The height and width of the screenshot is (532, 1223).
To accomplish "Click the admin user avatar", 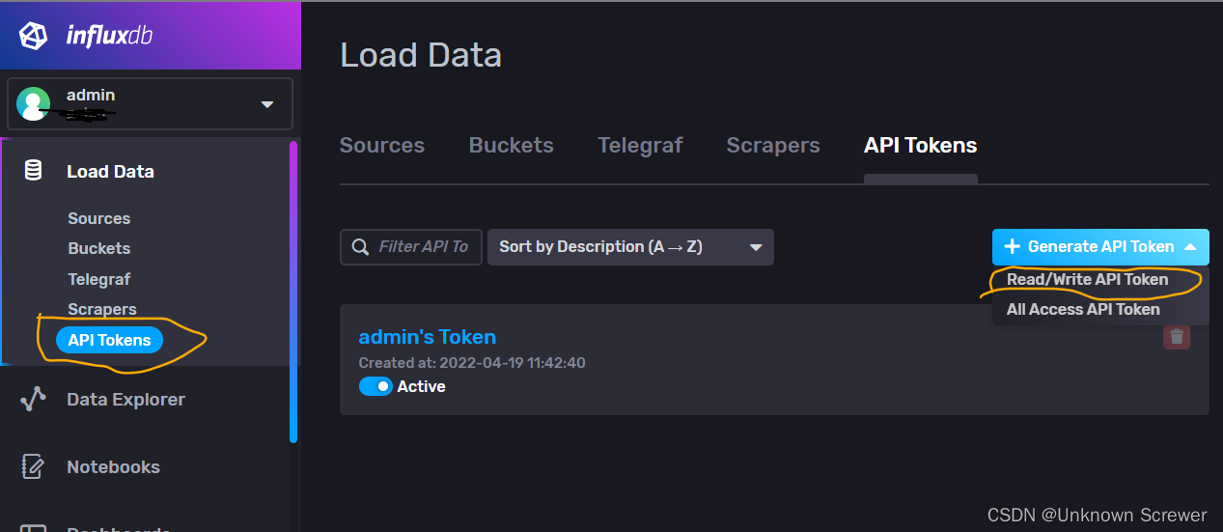I will click(x=33, y=103).
